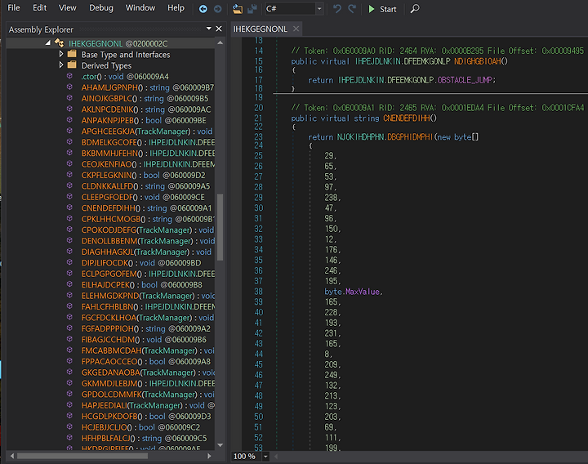
Task: Select the IHEKGEGNONL class icon
Action: coord(60,43)
